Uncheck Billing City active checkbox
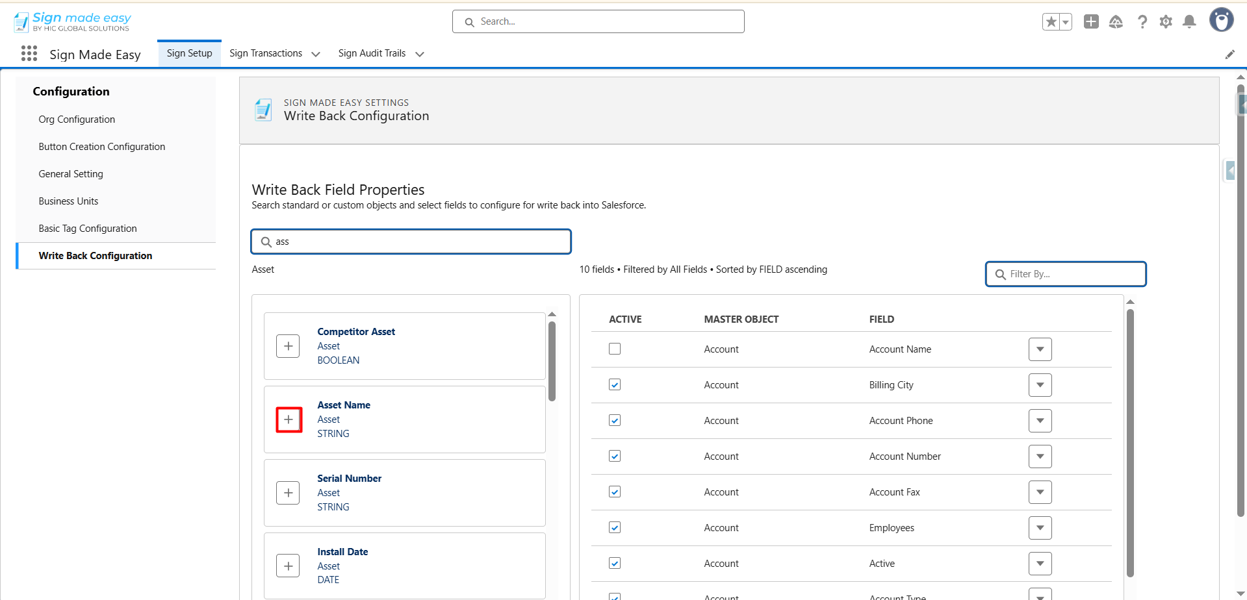1247x600 pixels. click(x=615, y=384)
